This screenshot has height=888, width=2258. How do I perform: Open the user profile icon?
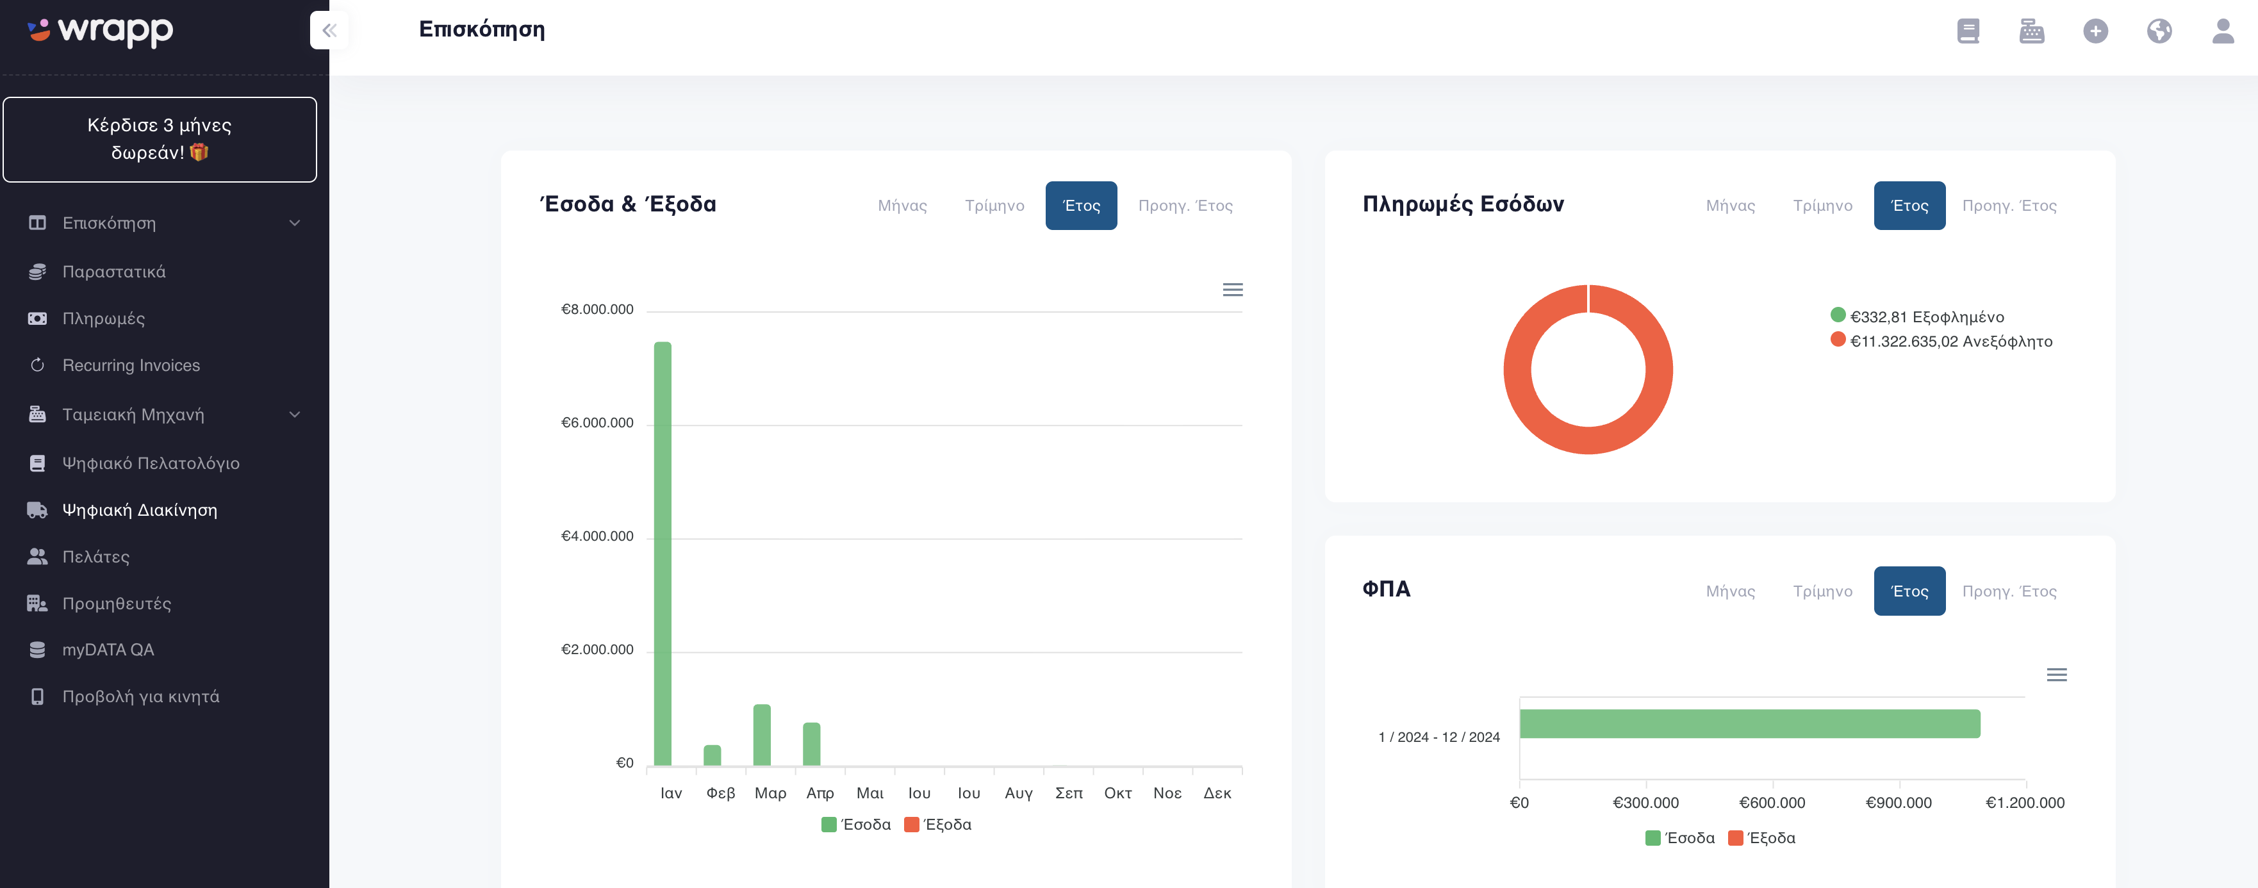(2222, 31)
